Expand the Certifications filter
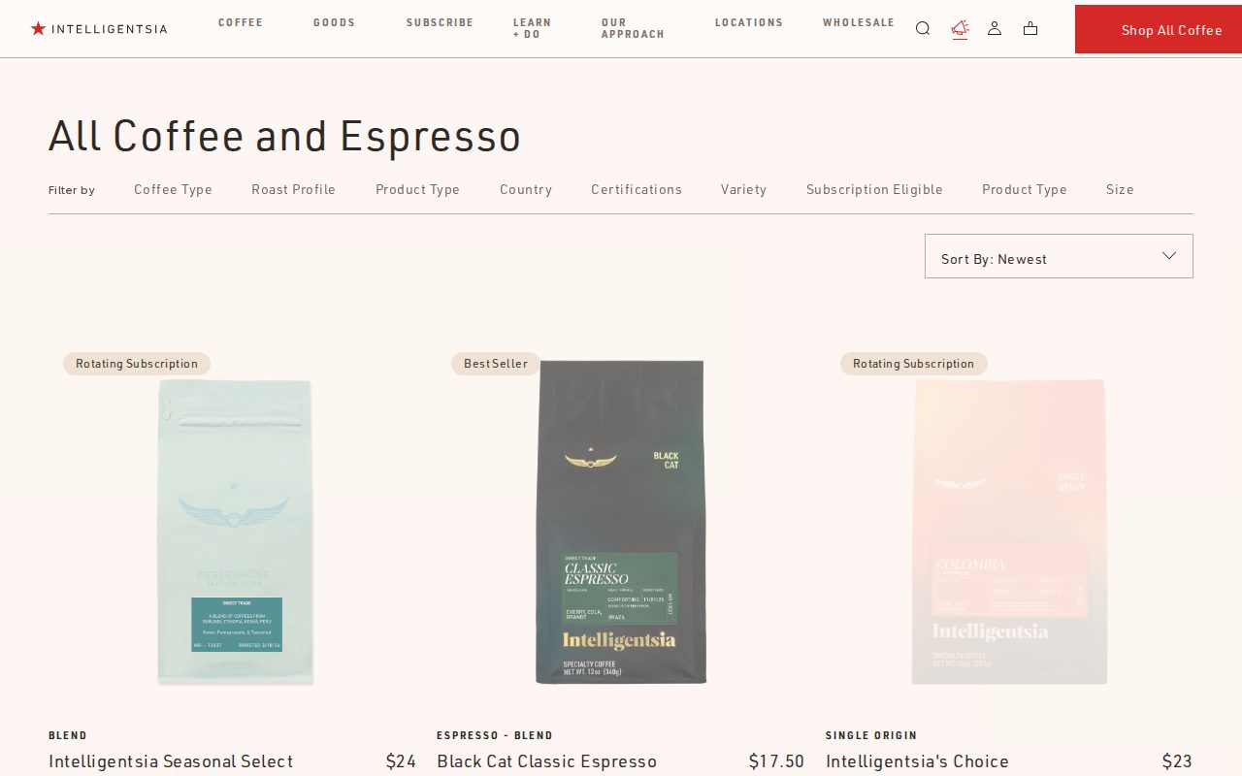 tap(637, 189)
